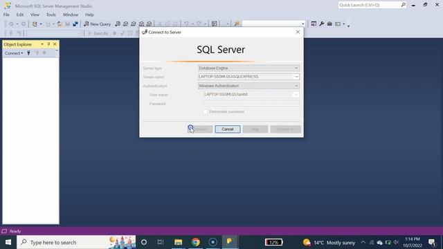Screen dimensions: 443x249
Task: Click the window layout icon beside the Toolbox icon
Action: [x=338, y=24]
